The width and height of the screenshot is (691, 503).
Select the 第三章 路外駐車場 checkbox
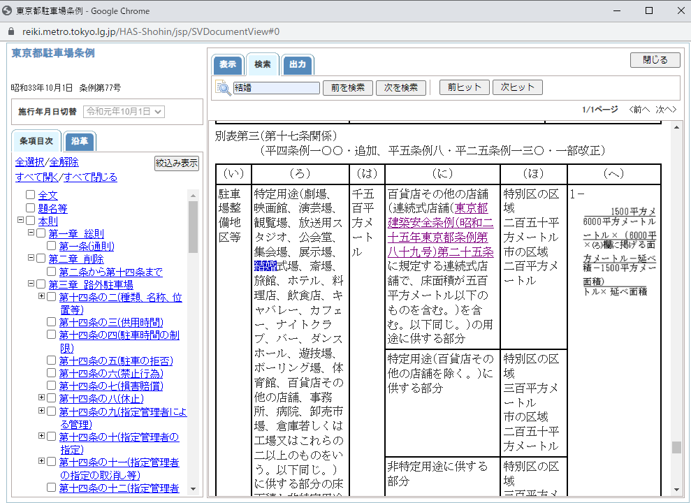[41, 284]
